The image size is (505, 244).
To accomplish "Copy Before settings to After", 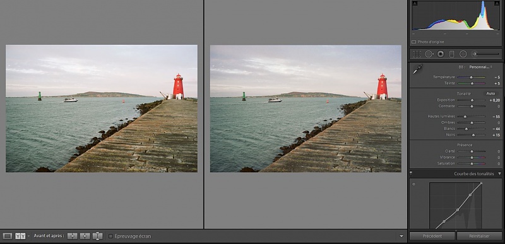I will coord(73,236).
